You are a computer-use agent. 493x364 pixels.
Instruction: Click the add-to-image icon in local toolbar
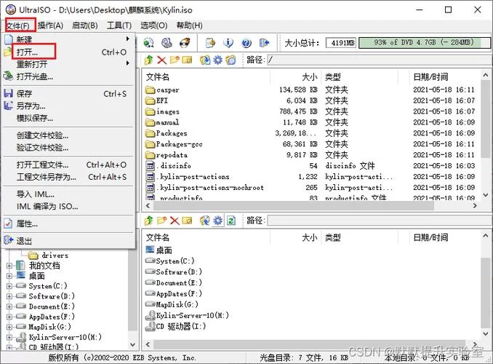(x=205, y=221)
